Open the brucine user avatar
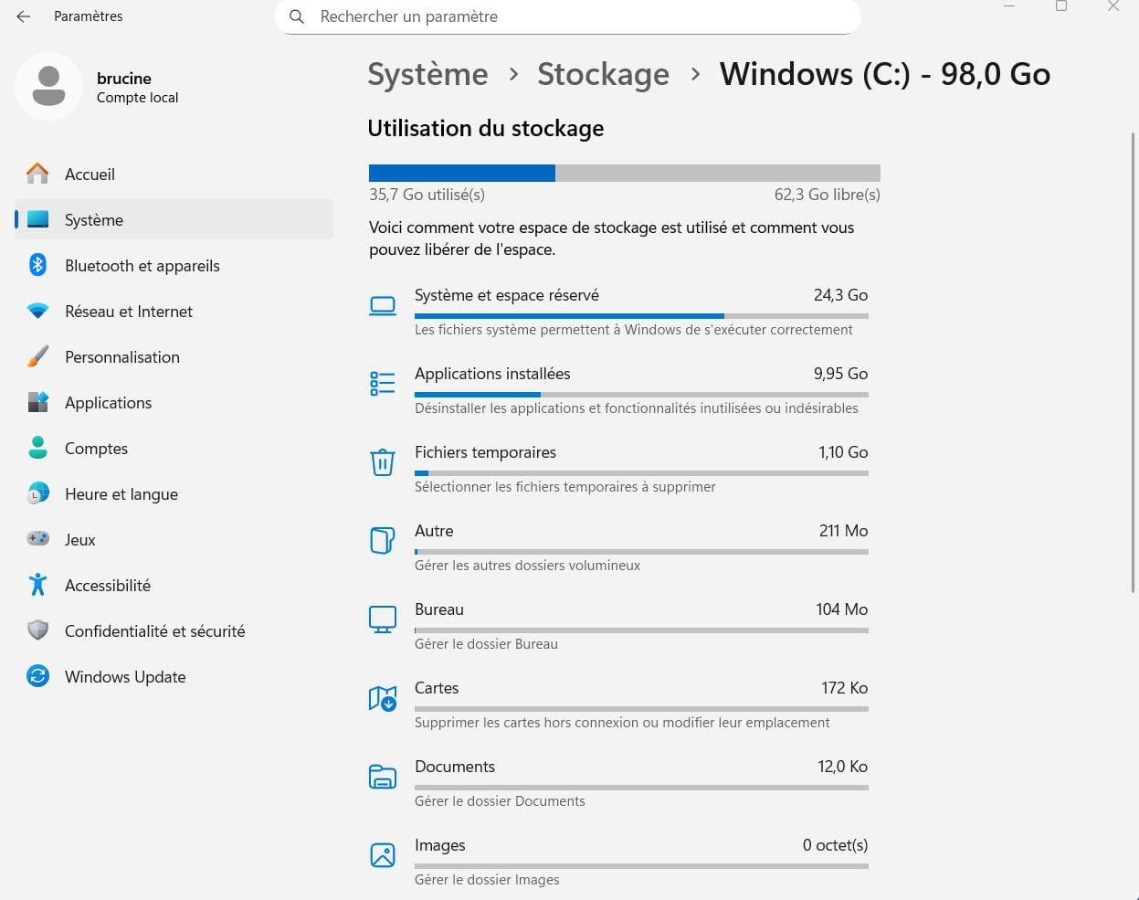 pyautogui.click(x=49, y=86)
